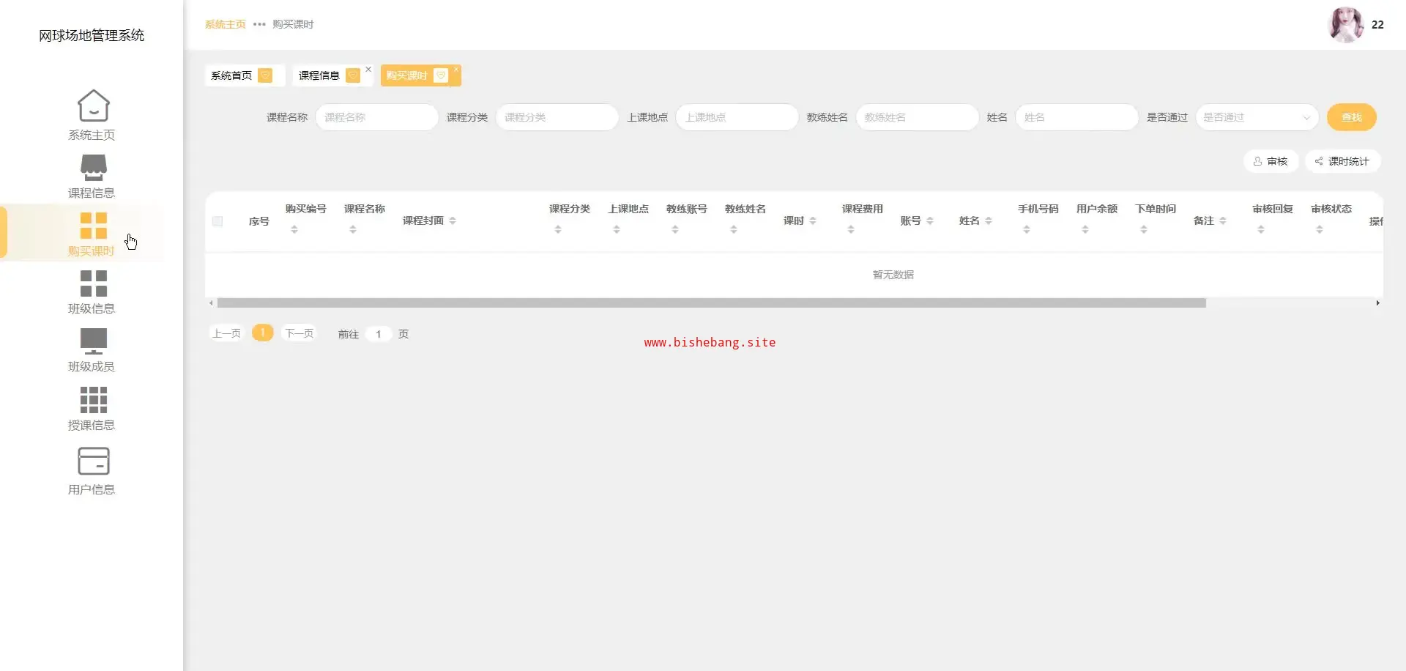The width and height of the screenshot is (1406, 671).
Task: Sort table by 账号 column
Action: 930,220
